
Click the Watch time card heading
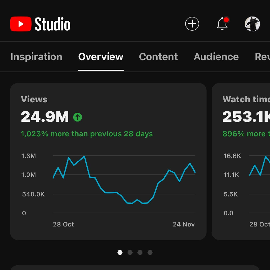coord(246,99)
